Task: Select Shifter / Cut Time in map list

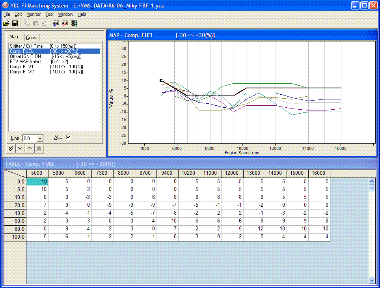Action: tap(54, 46)
